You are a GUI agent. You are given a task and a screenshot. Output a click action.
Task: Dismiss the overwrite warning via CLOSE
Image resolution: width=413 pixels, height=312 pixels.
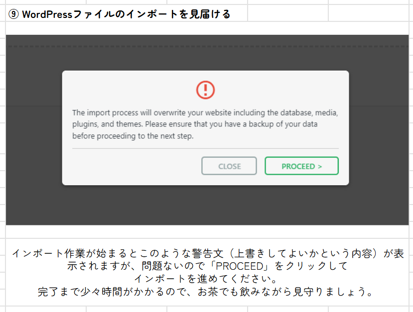click(x=229, y=166)
